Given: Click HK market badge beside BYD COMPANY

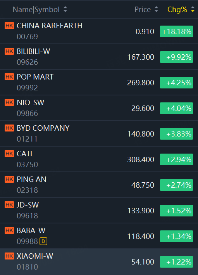Looking at the screenshot, I should tap(9, 128).
